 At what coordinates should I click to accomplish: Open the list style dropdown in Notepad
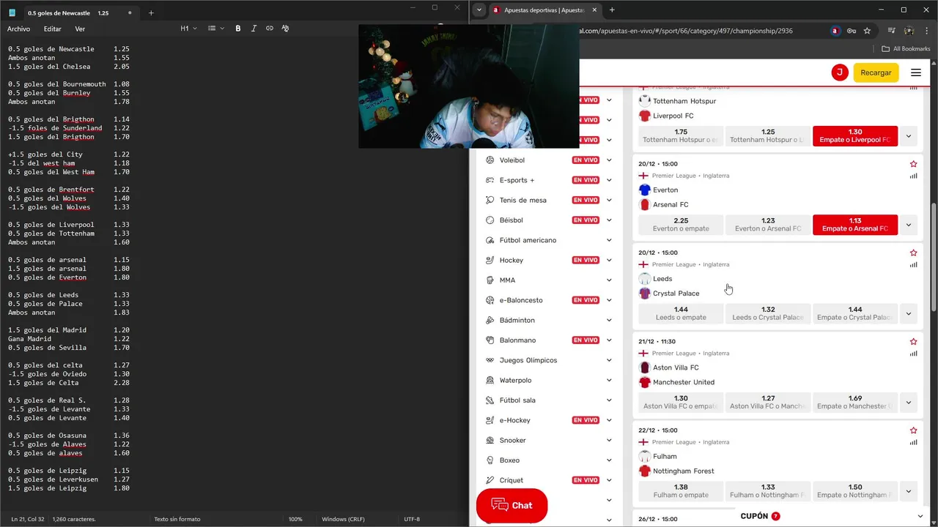click(215, 29)
